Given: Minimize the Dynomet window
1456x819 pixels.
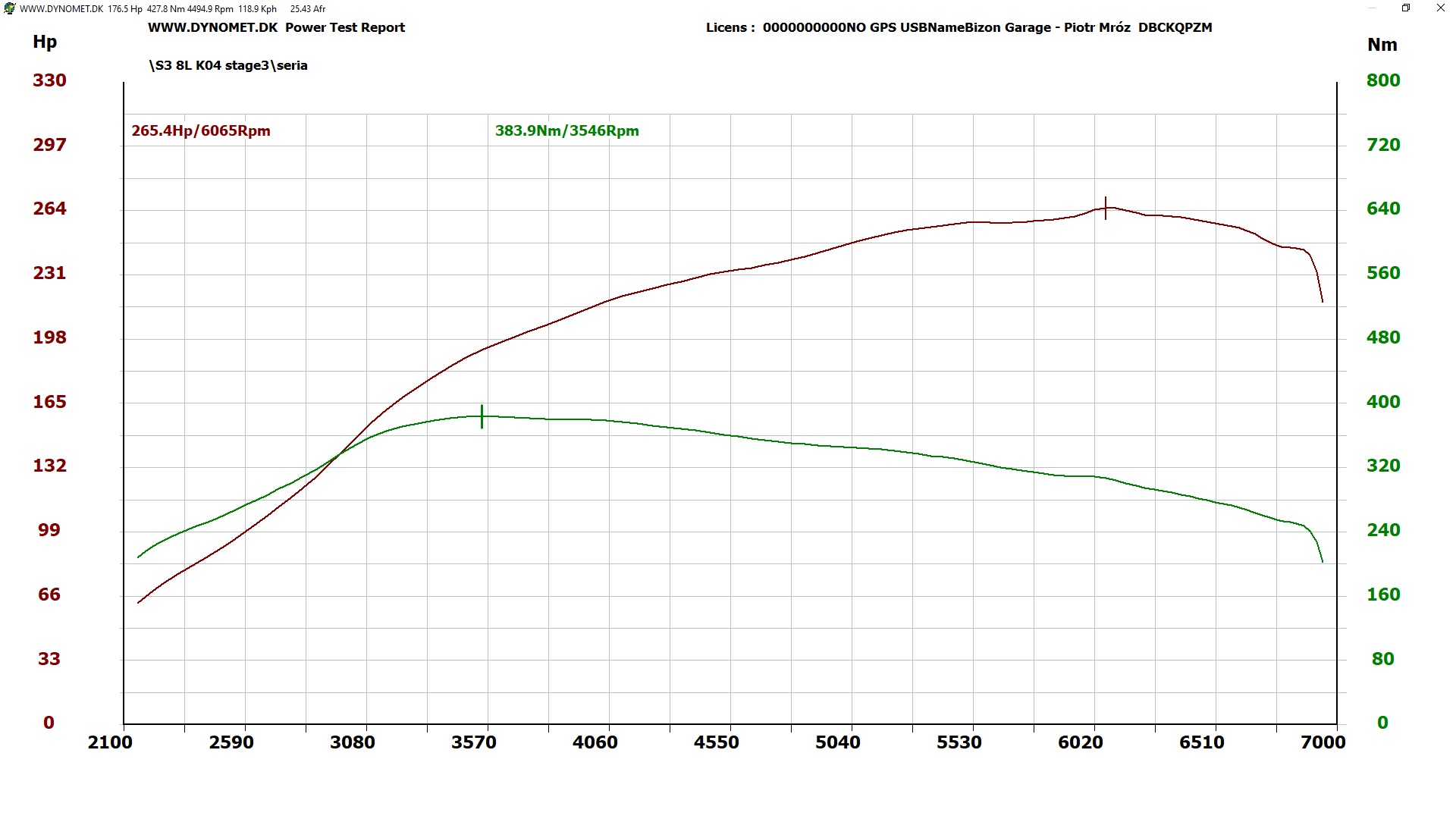Looking at the screenshot, I should tap(1373, 8).
